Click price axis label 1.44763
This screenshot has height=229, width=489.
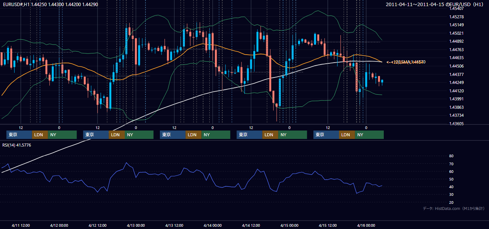coord(456,50)
